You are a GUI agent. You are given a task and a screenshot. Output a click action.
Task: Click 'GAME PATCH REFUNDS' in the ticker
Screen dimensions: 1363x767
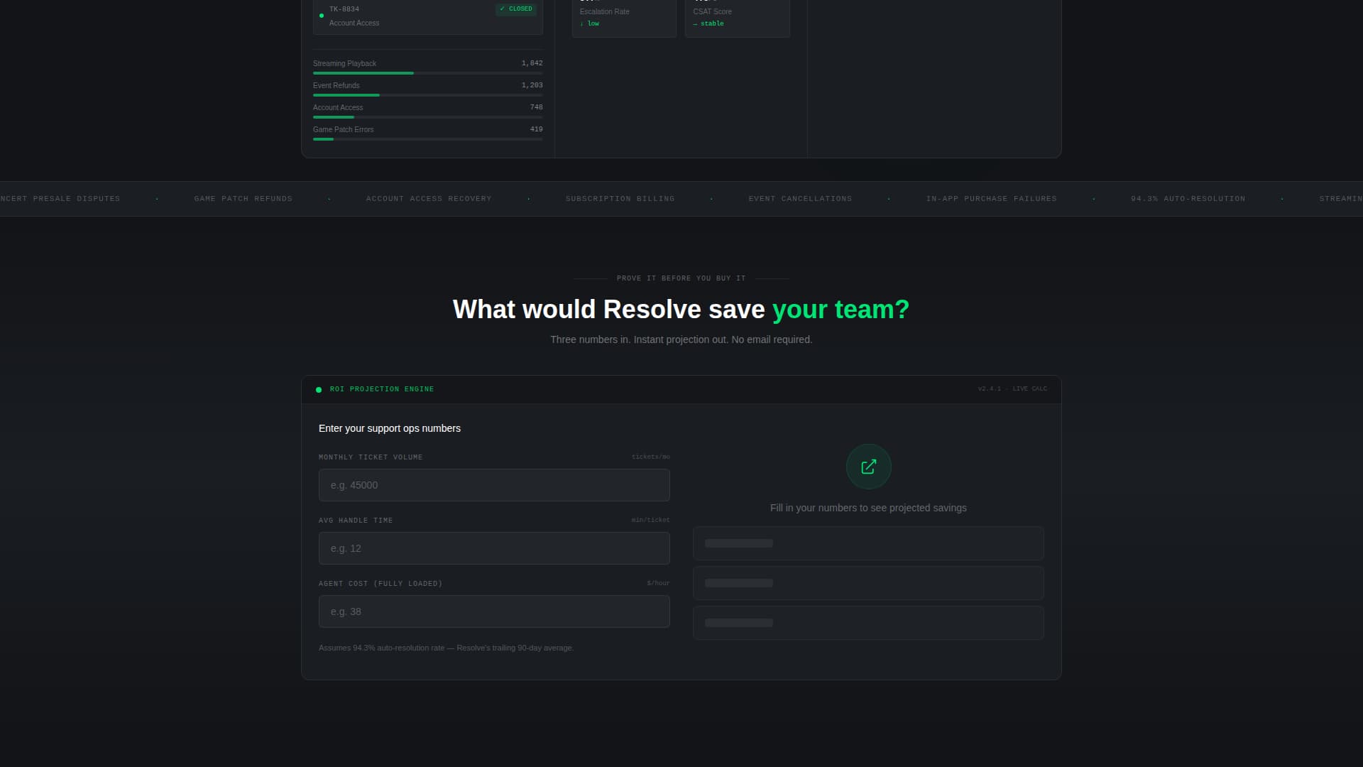[x=243, y=199]
